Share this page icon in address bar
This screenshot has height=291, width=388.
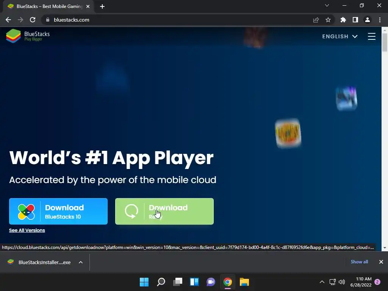[316, 20]
